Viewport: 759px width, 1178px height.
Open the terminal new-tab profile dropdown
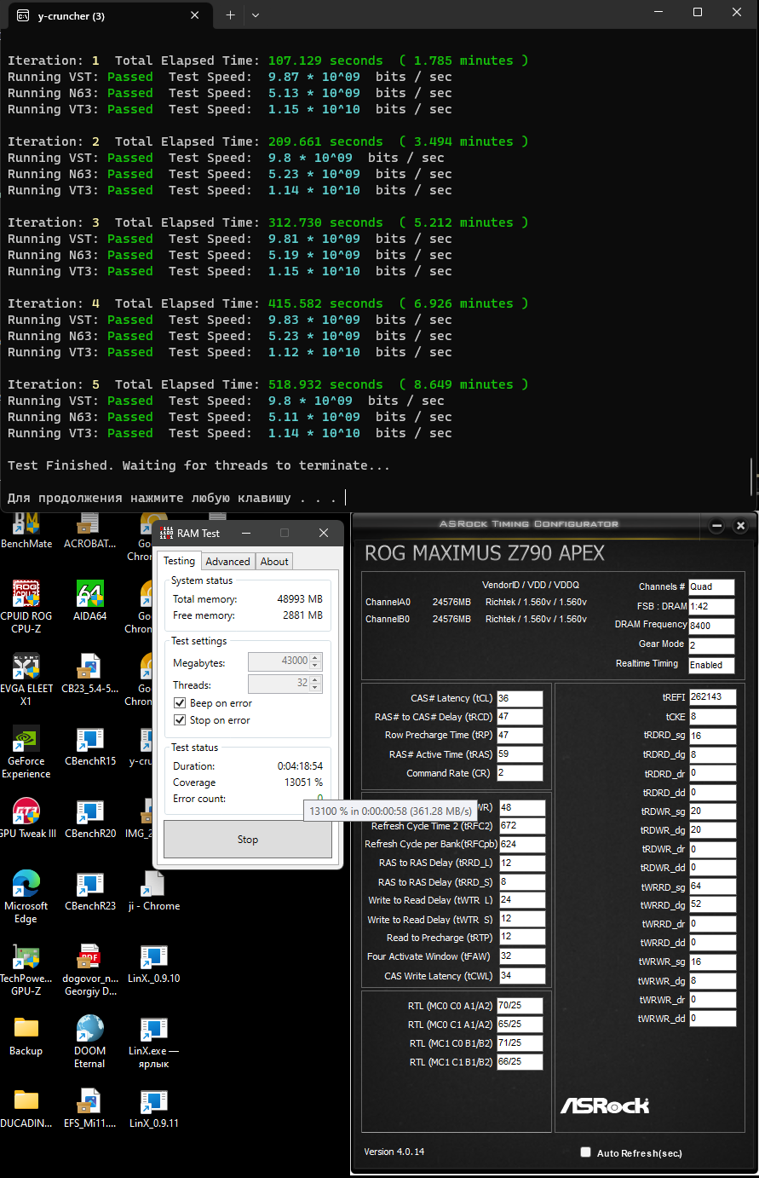(x=256, y=15)
